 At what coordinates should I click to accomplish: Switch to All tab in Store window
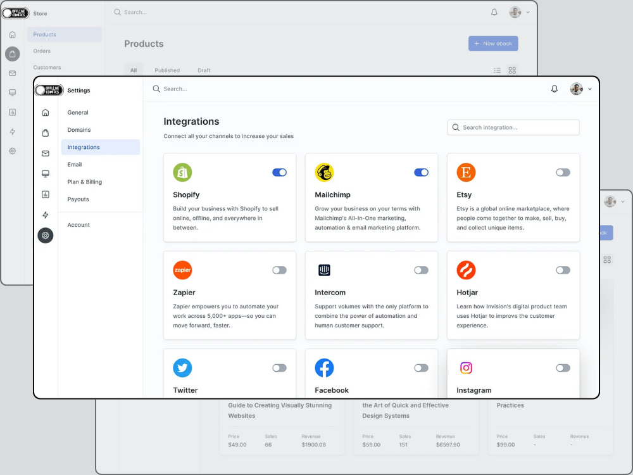(134, 70)
